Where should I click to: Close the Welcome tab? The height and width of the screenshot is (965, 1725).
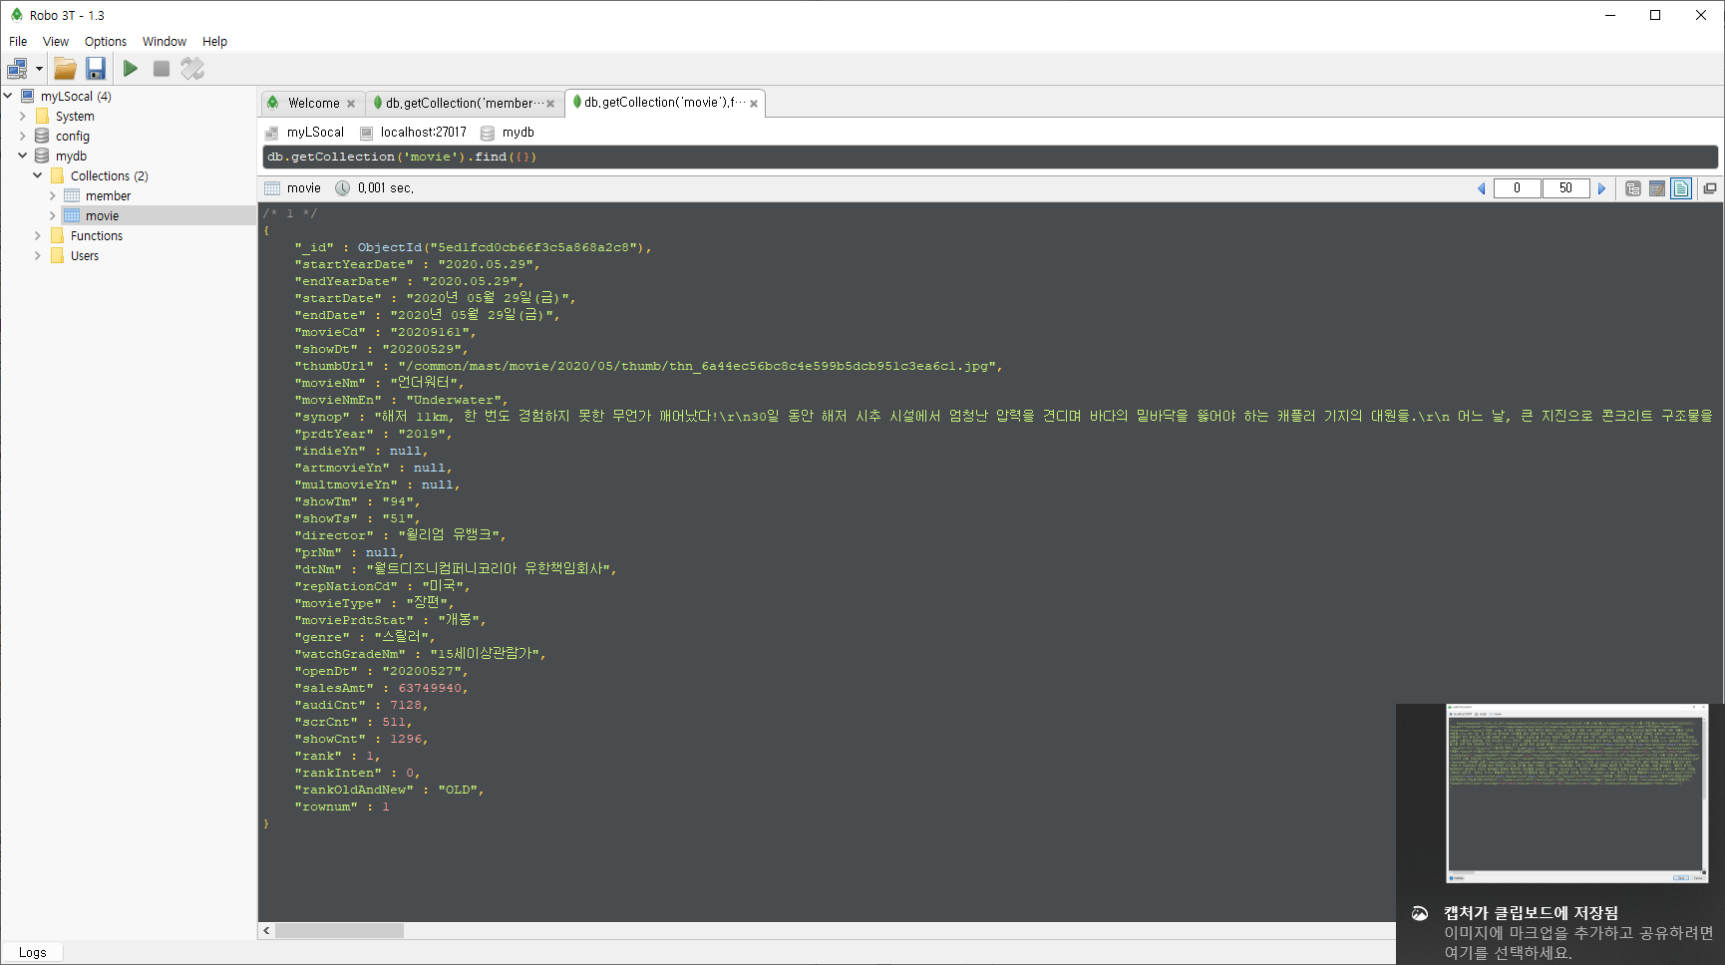[x=351, y=104]
